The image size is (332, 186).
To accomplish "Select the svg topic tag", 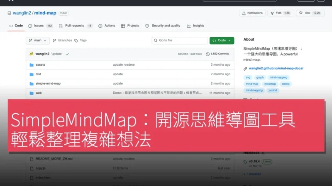I will (x=248, y=78).
